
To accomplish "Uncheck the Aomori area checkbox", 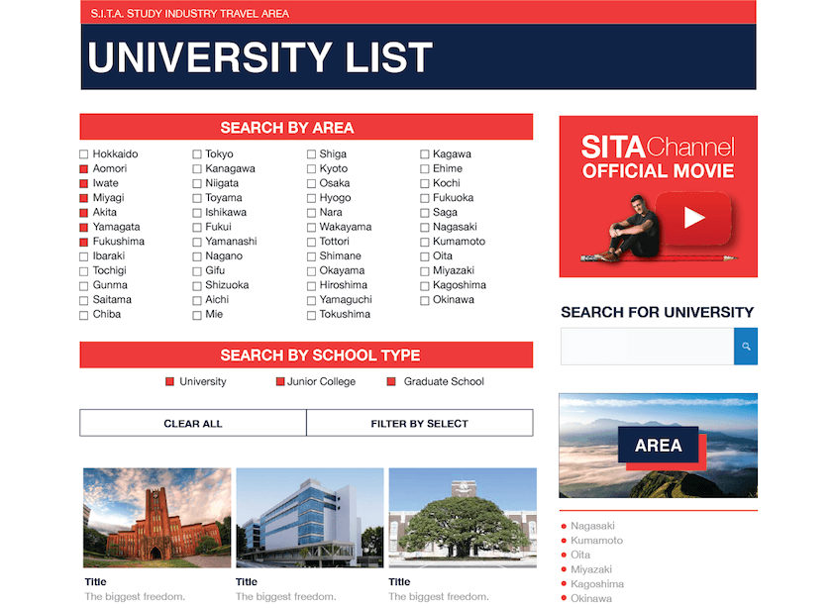I will pyautogui.click(x=83, y=169).
